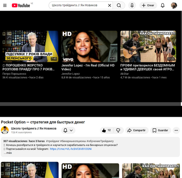Viewport: 182px width, 178px height.
Task: Dislike the video with thumbs down
Action: (118, 130)
